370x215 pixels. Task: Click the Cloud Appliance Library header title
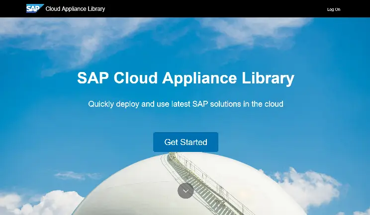(x=75, y=9)
